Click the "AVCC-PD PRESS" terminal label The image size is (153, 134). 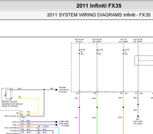pos(12,128)
